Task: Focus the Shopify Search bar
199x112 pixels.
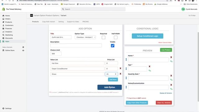Action: point(93,9)
